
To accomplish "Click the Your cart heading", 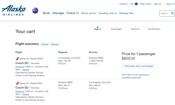I will tap(25, 31).
